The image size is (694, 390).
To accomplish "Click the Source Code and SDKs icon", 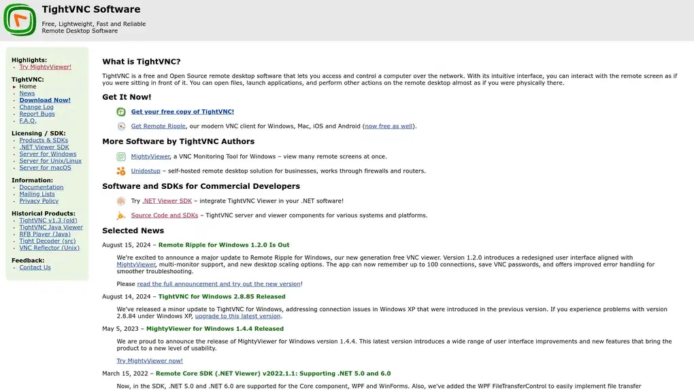I will (x=121, y=216).
